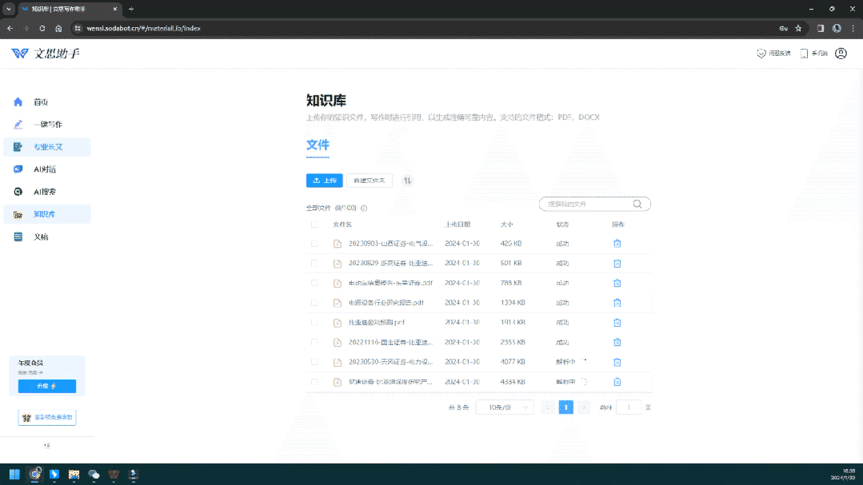Click the jump-to-page number field

629,407
